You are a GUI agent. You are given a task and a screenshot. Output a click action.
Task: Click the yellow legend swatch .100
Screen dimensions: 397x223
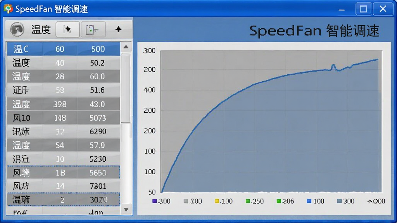[x=217, y=201]
